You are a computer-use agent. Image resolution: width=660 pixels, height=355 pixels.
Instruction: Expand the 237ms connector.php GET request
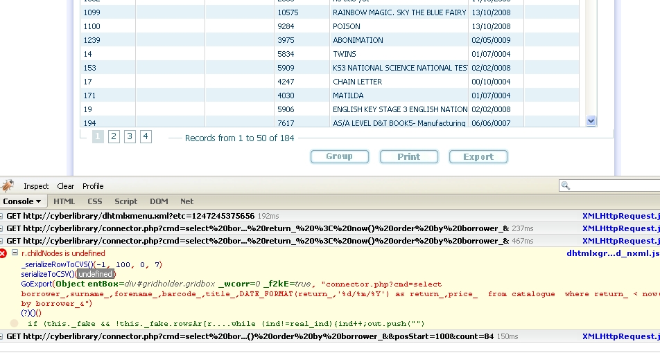pyautogui.click(x=1, y=228)
